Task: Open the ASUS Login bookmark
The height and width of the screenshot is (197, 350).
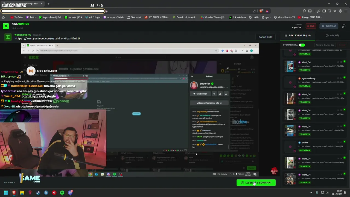Action: (93, 17)
